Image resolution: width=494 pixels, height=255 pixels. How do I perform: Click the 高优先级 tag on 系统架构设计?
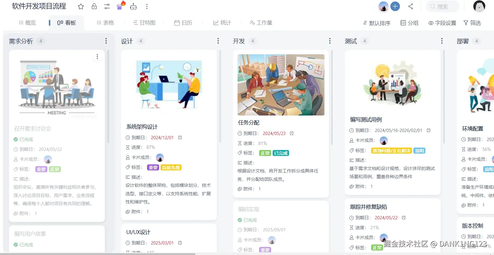tap(171, 167)
